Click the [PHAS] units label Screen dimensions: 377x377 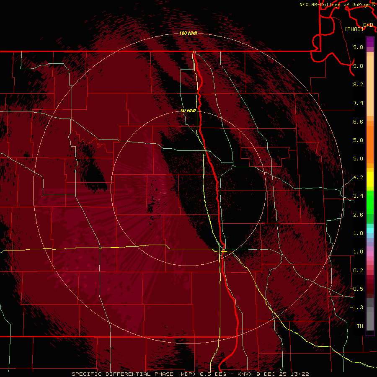(354, 29)
